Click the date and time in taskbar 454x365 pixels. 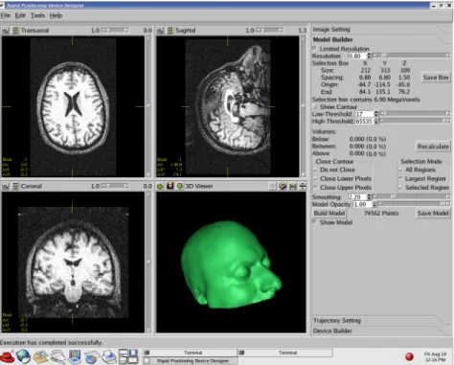coord(435,356)
